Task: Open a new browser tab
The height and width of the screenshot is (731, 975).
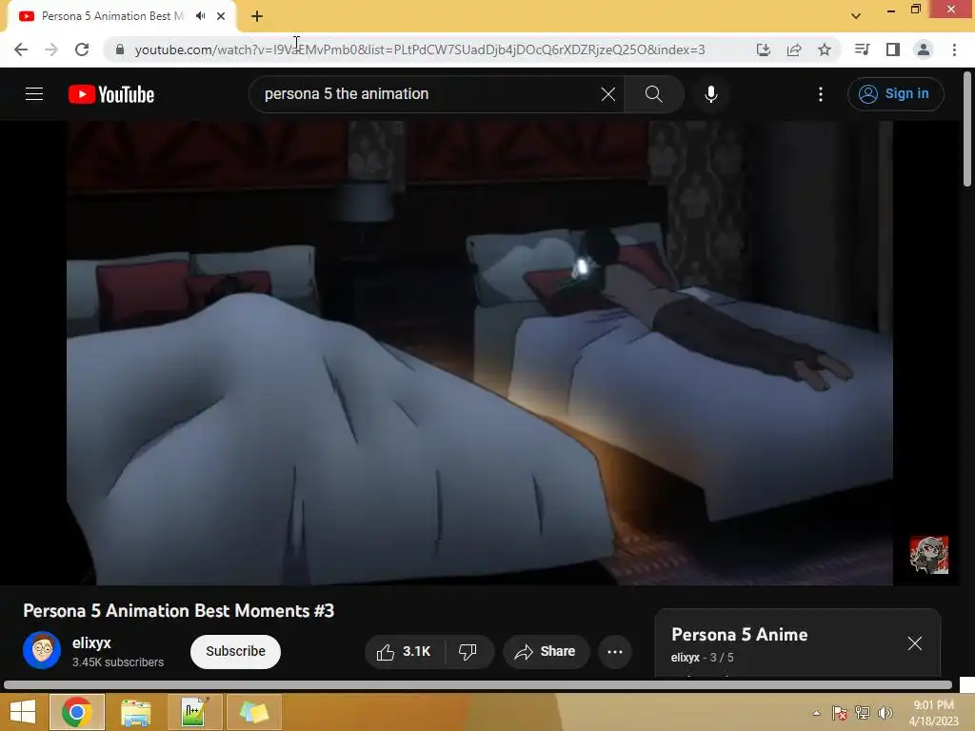Action: point(257,17)
